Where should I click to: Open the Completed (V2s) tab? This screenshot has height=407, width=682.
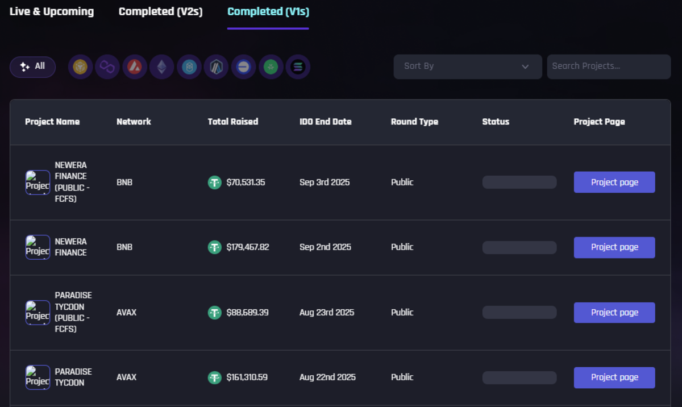click(160, 11)
